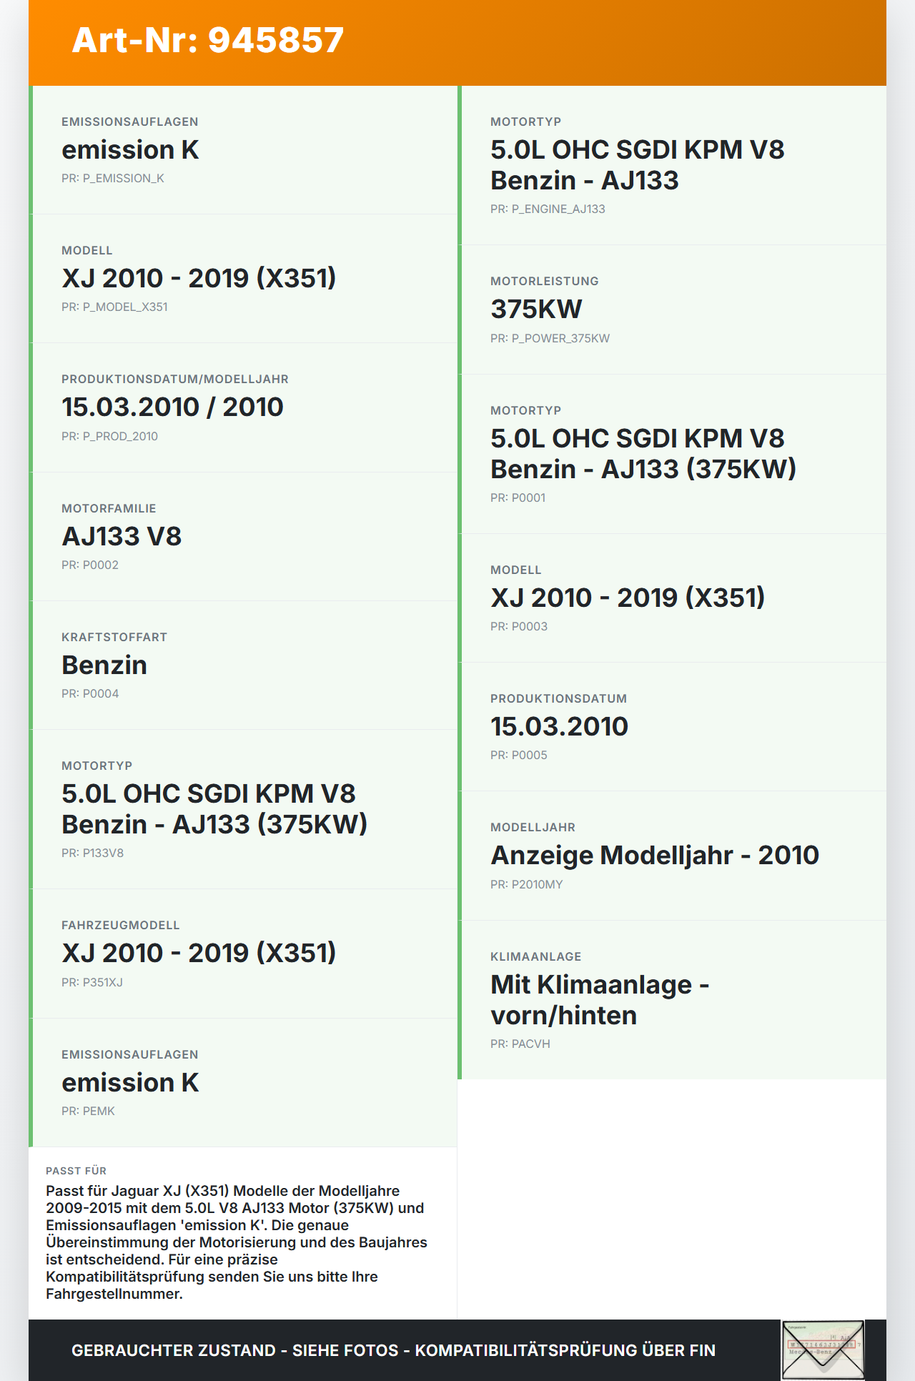Click the Motorfamilie AJ133 V8 card

[243, 537]
